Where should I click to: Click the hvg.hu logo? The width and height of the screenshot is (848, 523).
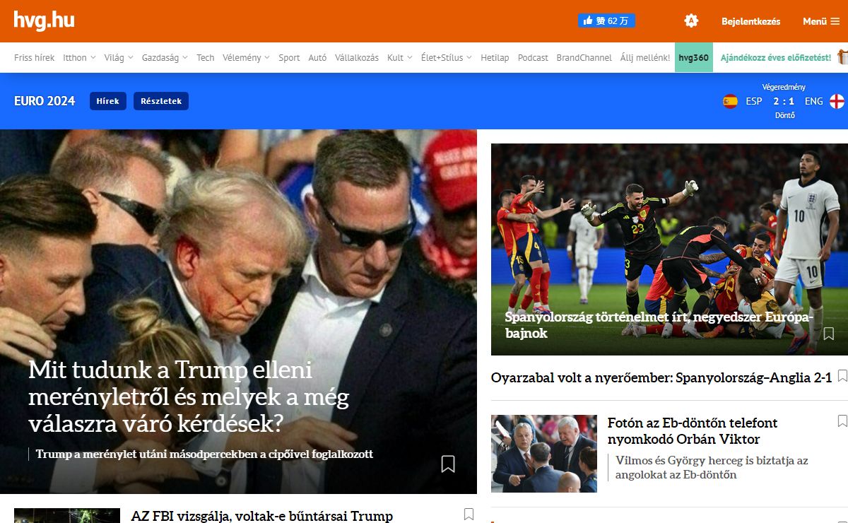tap(44, 20)
